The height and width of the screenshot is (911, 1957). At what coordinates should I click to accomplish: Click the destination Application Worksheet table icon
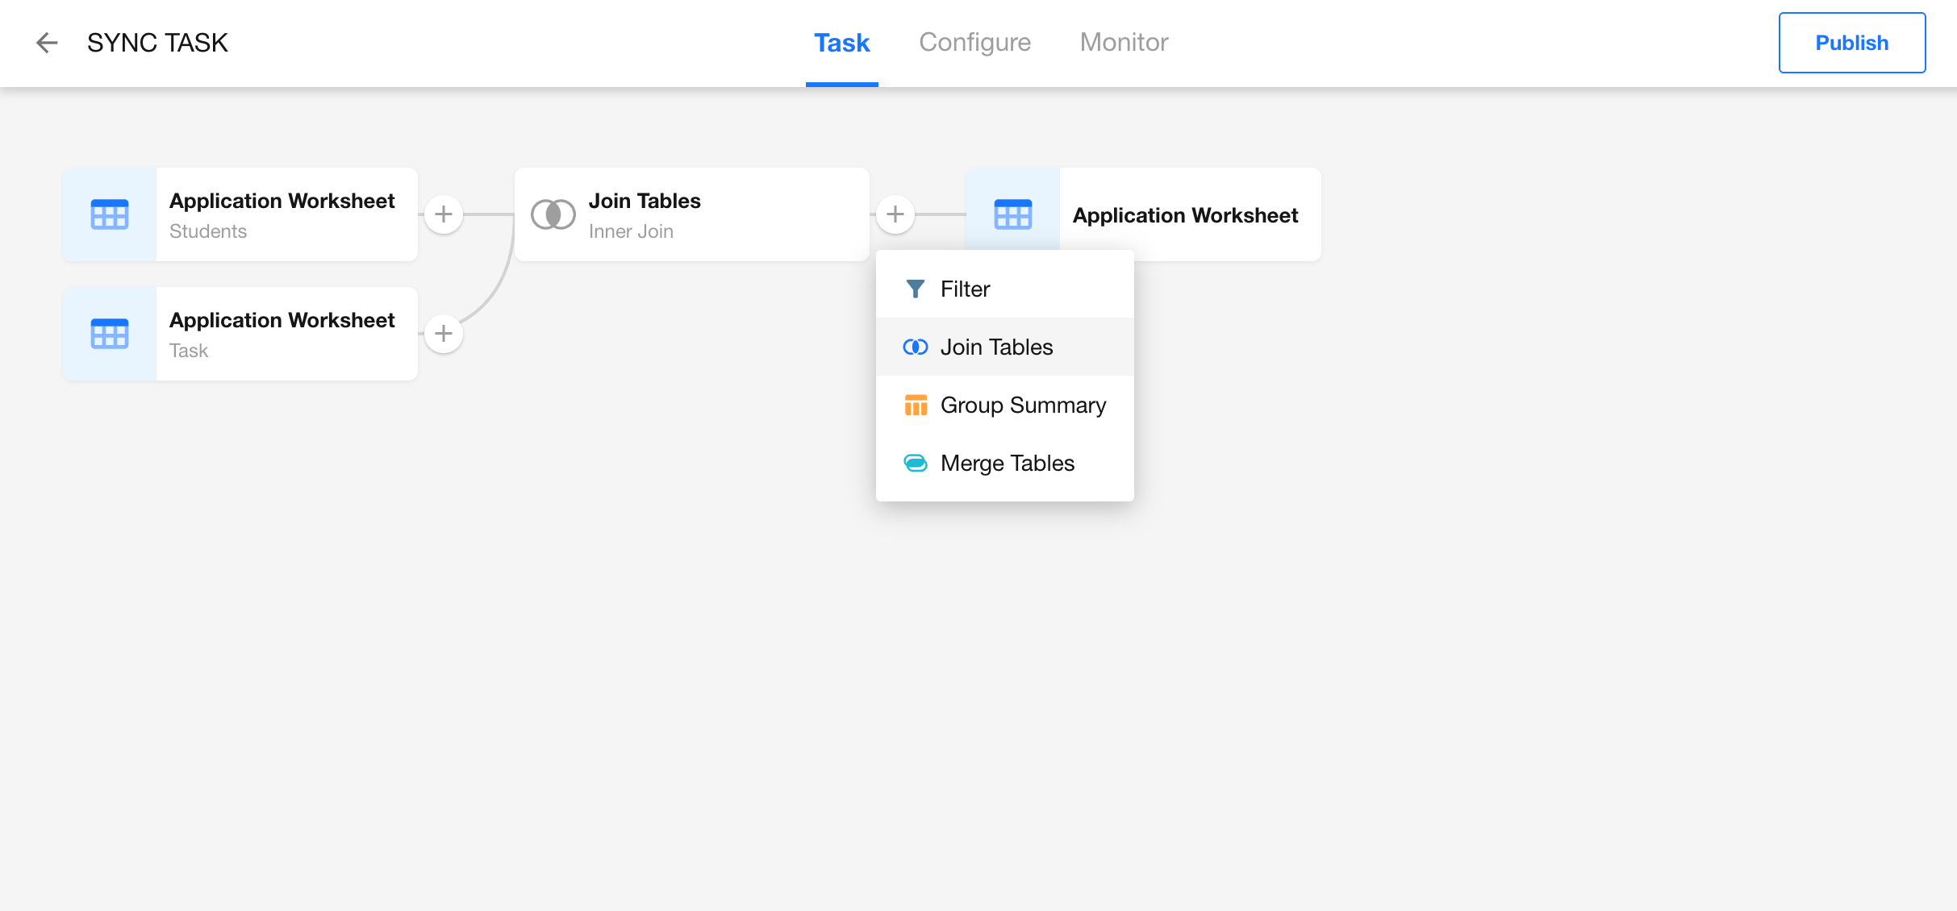[x=1013, y=214]
